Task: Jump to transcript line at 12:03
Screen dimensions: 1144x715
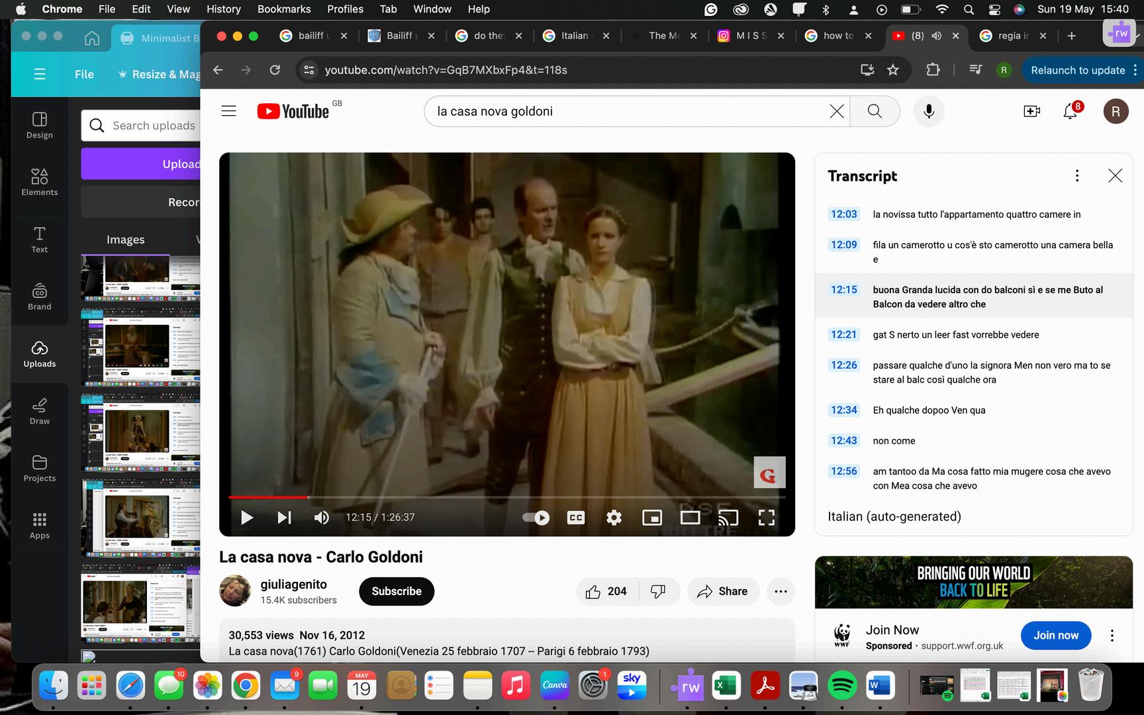Action: [x=973, y=215]
